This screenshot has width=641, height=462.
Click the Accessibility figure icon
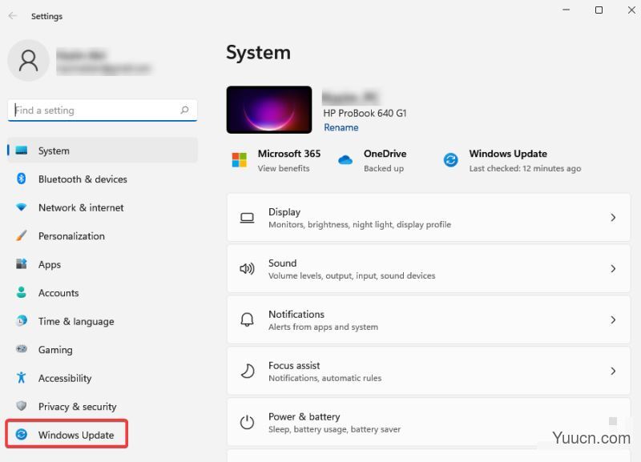coord(22,377)
